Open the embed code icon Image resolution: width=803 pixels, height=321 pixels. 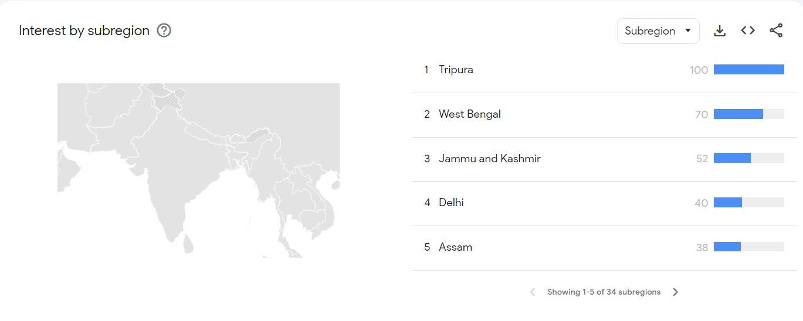coord(748,30)
